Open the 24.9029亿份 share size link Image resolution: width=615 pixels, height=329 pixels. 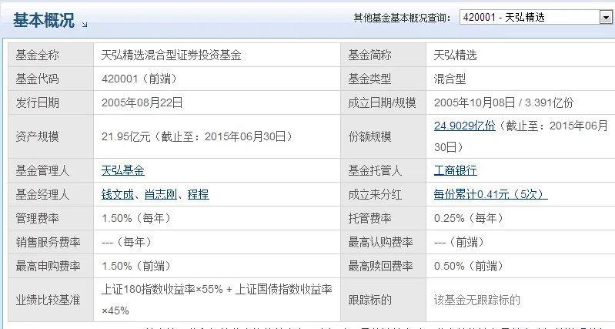coord(465,126)
